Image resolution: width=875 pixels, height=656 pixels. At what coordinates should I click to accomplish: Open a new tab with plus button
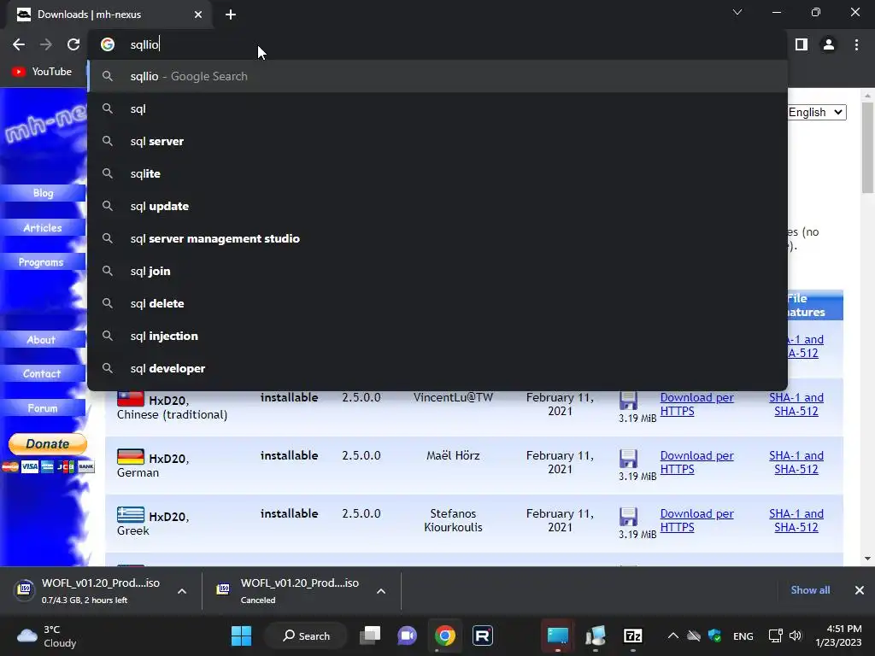(231, 15)
